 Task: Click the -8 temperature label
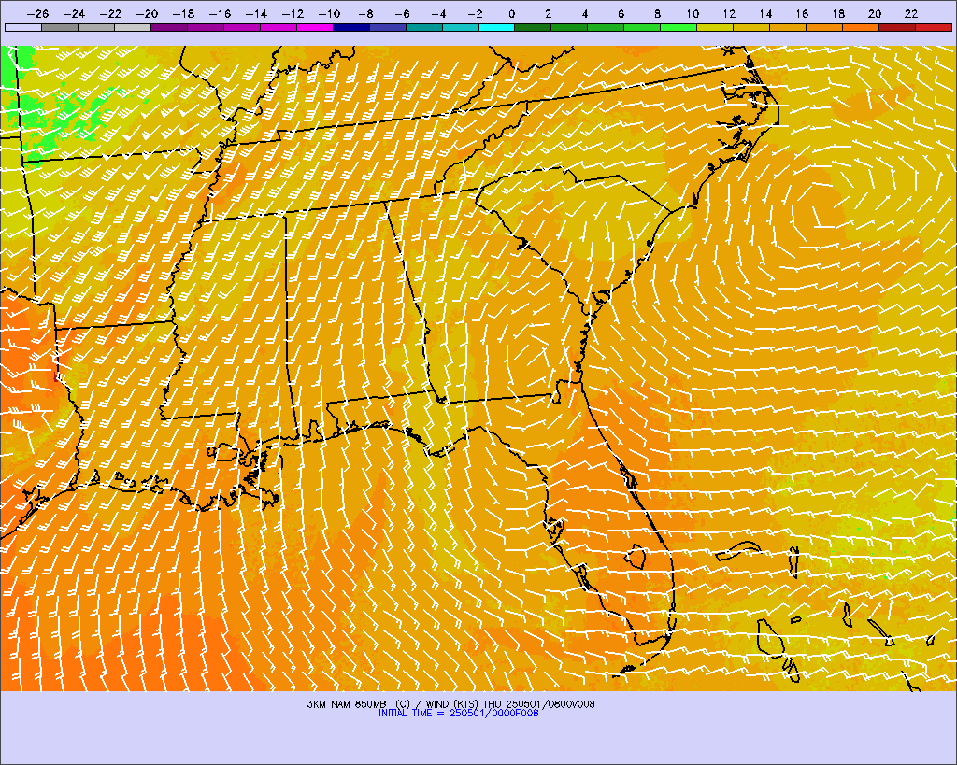pos(365,13)
